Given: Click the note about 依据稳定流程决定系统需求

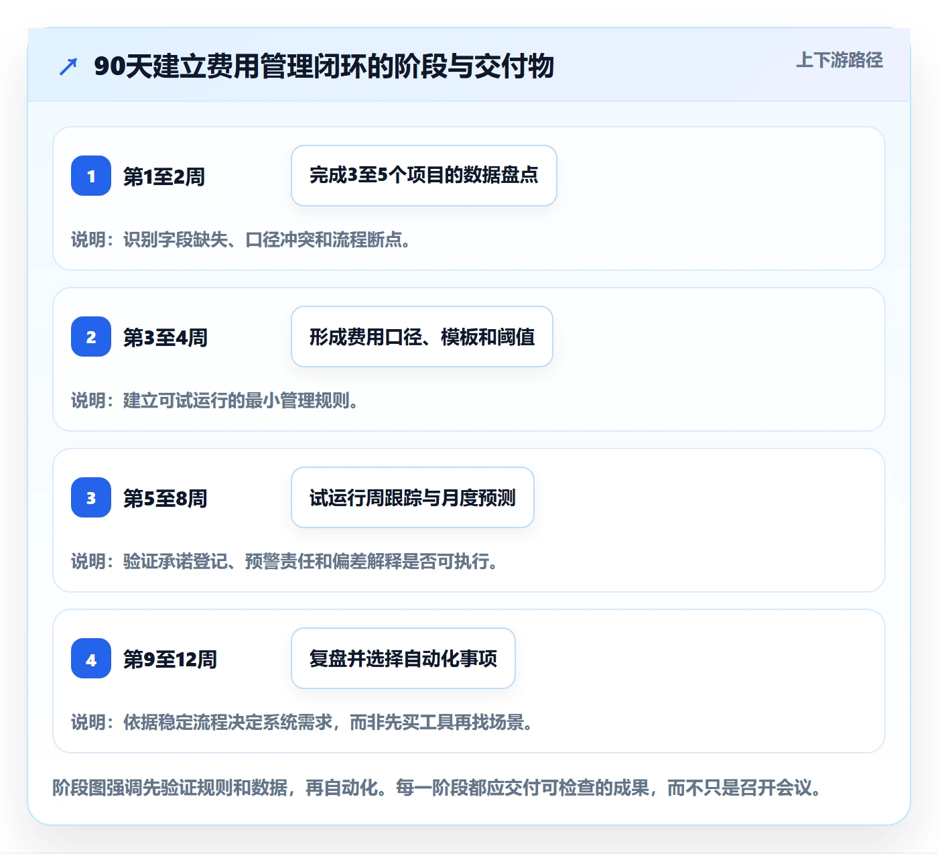Looking at the screenshot, I should pyautogui.click(x=302, y=722).
